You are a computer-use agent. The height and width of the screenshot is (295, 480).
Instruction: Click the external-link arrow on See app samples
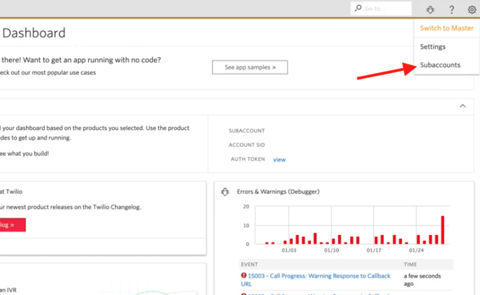click(x=274, y=68)
